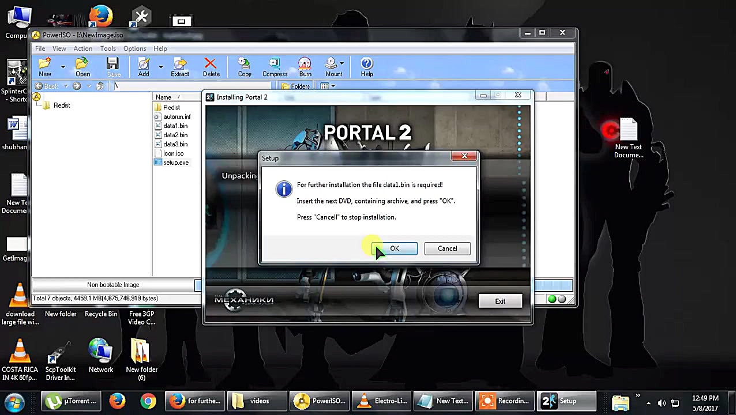Open the Action menu
Image resolution: width=736 pixels, height=415 pixels.
pyautogui.click(x=82, y=48)
